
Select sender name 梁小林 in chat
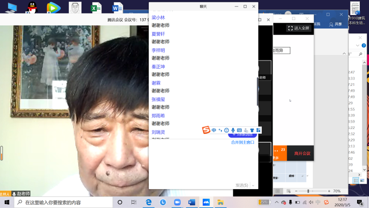158,18
